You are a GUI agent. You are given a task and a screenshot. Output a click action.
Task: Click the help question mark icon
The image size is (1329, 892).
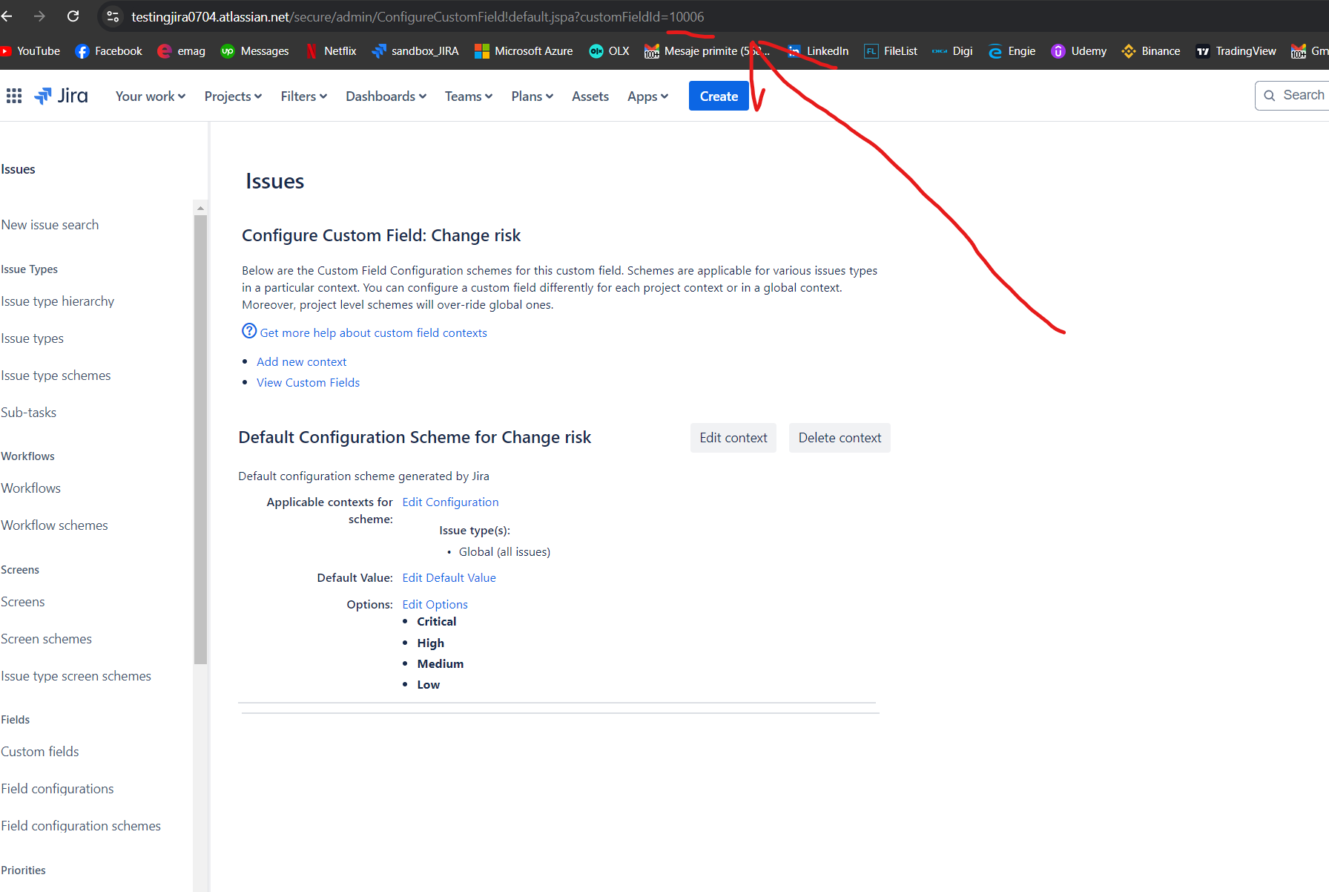click(x=249, y=331)
